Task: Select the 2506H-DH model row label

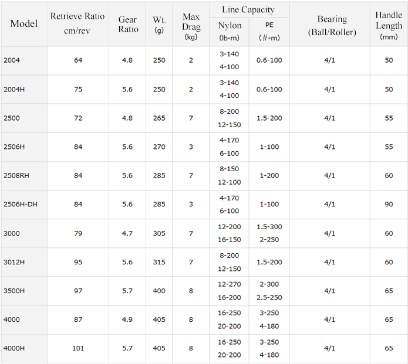Action: tap(20, 205)
